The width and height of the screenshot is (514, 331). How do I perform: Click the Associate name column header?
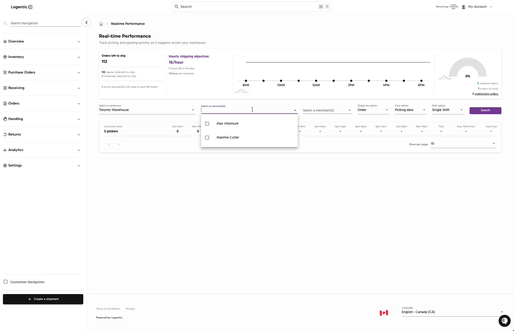[113, 126]
